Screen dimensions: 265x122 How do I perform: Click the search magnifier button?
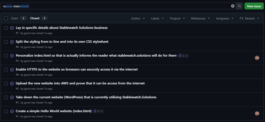point(239,6)
